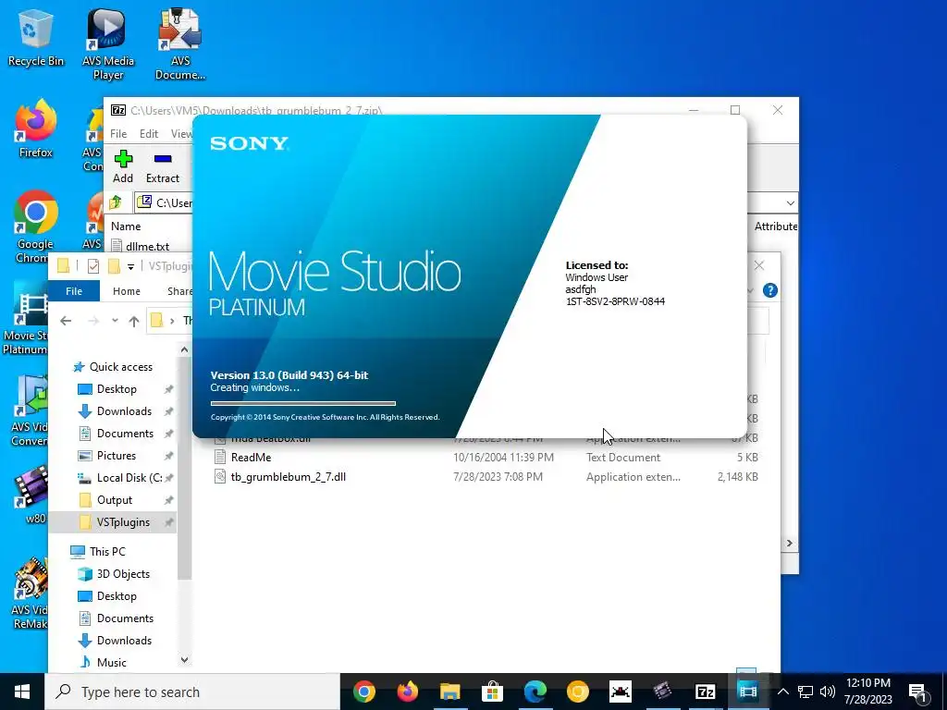This screenshot has width=947, height=710.
Task: Open Microsoft Store from the taskbar
Action: click(x=492, y=692)
